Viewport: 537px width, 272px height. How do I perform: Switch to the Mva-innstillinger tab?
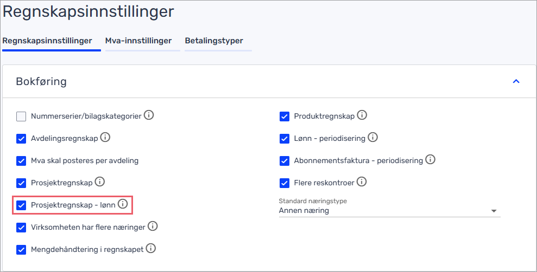click(138, 41)
